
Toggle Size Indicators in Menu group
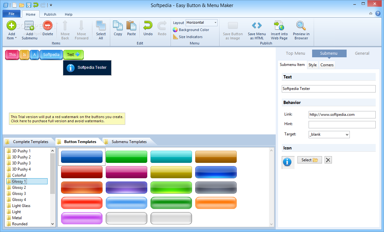[x=188, y=37]
